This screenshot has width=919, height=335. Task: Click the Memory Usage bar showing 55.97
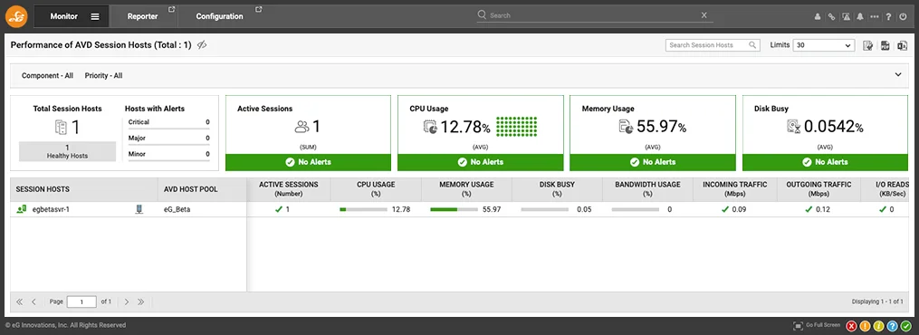pos(454,209)
